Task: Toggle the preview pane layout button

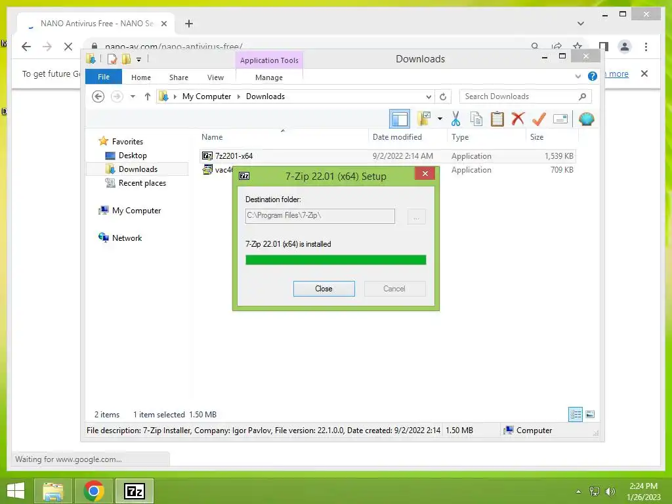Action: tap(400, 119)
